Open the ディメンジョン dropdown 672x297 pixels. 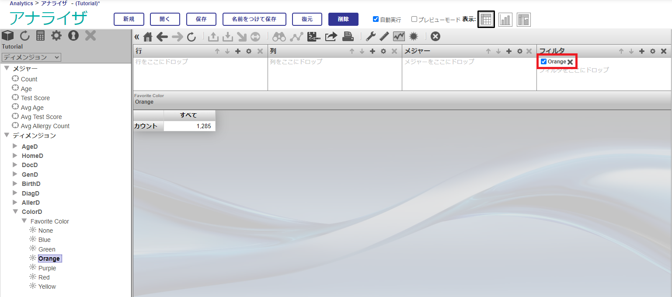point(31,57)
